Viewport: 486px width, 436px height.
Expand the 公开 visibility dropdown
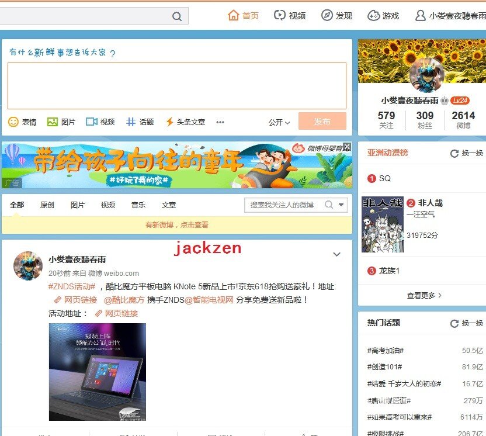tap(279, 123)
